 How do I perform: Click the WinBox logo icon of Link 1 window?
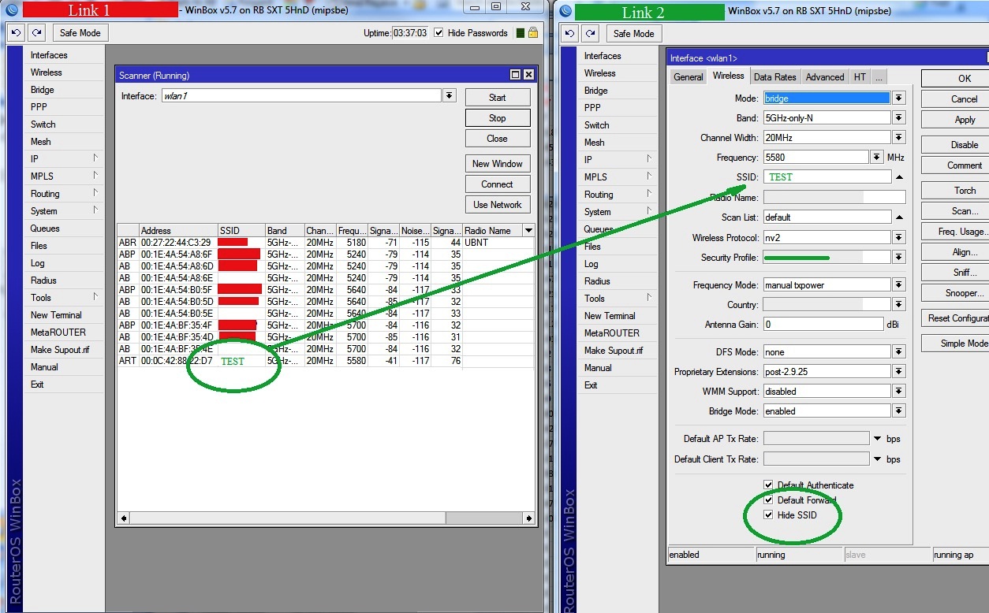12,9
